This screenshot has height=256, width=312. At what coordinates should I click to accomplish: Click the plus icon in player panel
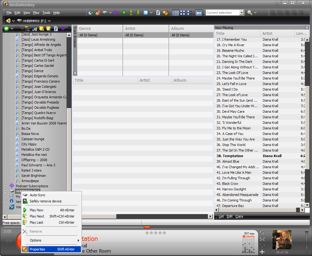pos(262,252)
